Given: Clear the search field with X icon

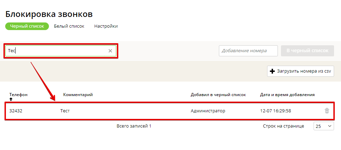Looking at the screenshot, I should pyautogui.click(x=110, y=51).
